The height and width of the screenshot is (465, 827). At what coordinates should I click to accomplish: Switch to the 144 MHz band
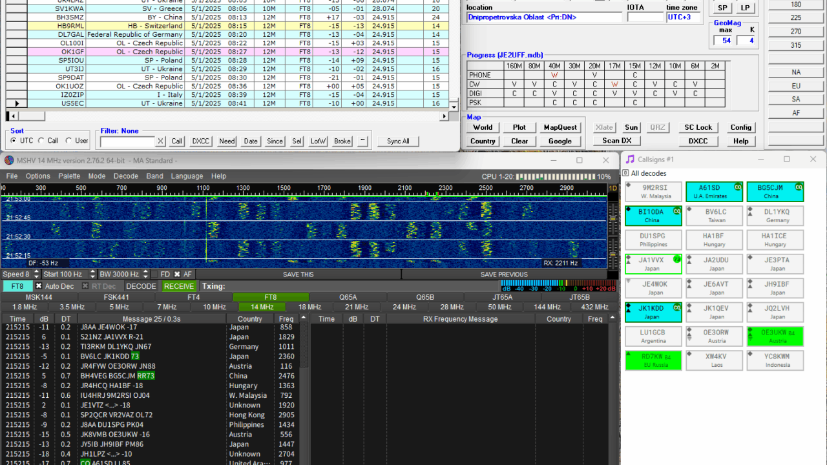pyautogui.click(x=547, y=307)
